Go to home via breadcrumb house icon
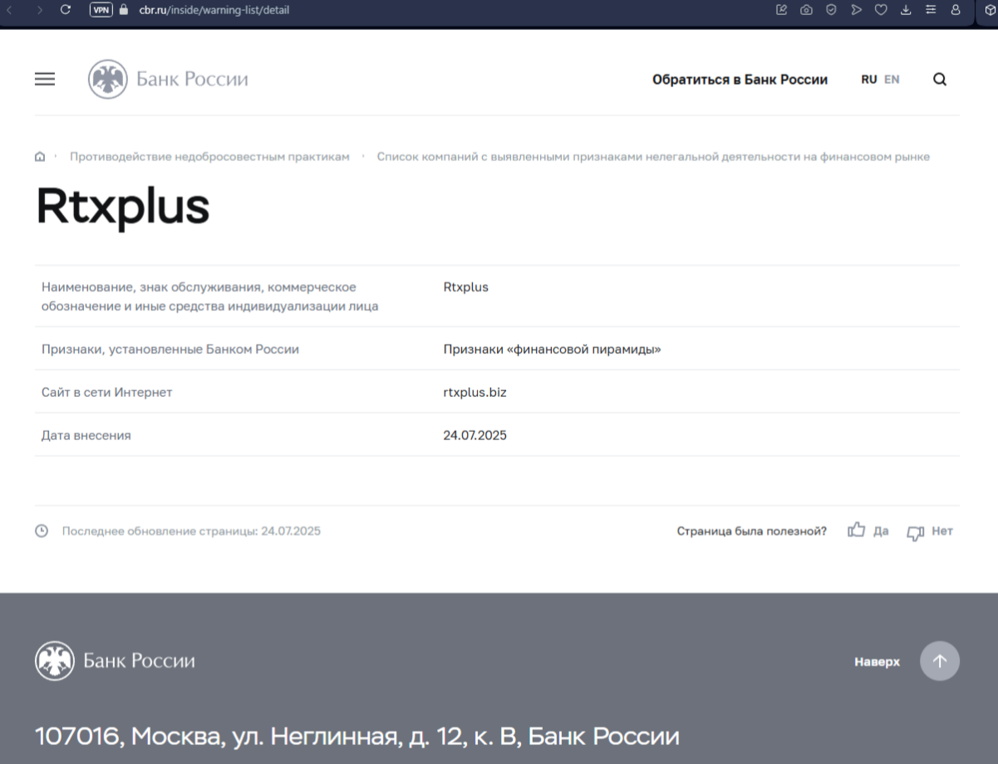This screenshot has width=998, height=764. [40, 156]
